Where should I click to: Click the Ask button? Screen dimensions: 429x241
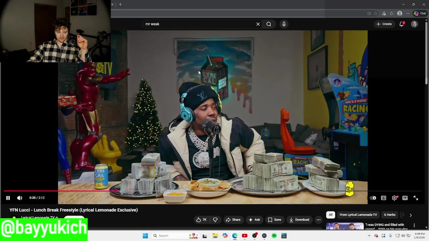click(254, 220)
